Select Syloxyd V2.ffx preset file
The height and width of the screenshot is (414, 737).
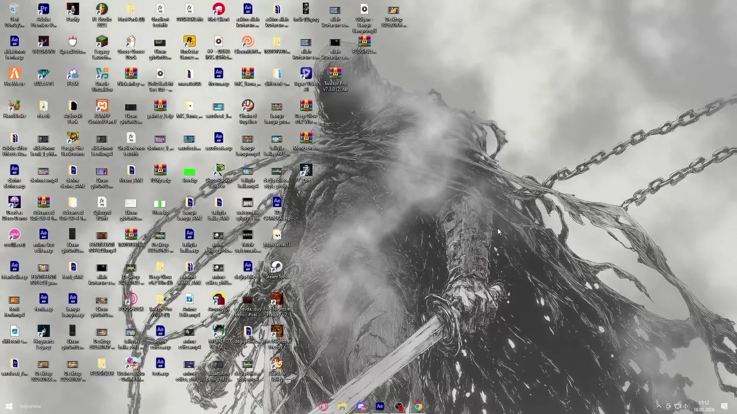tap(102, 208)
